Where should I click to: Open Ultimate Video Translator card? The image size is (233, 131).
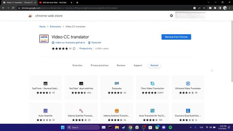click(x=188, y=87)
